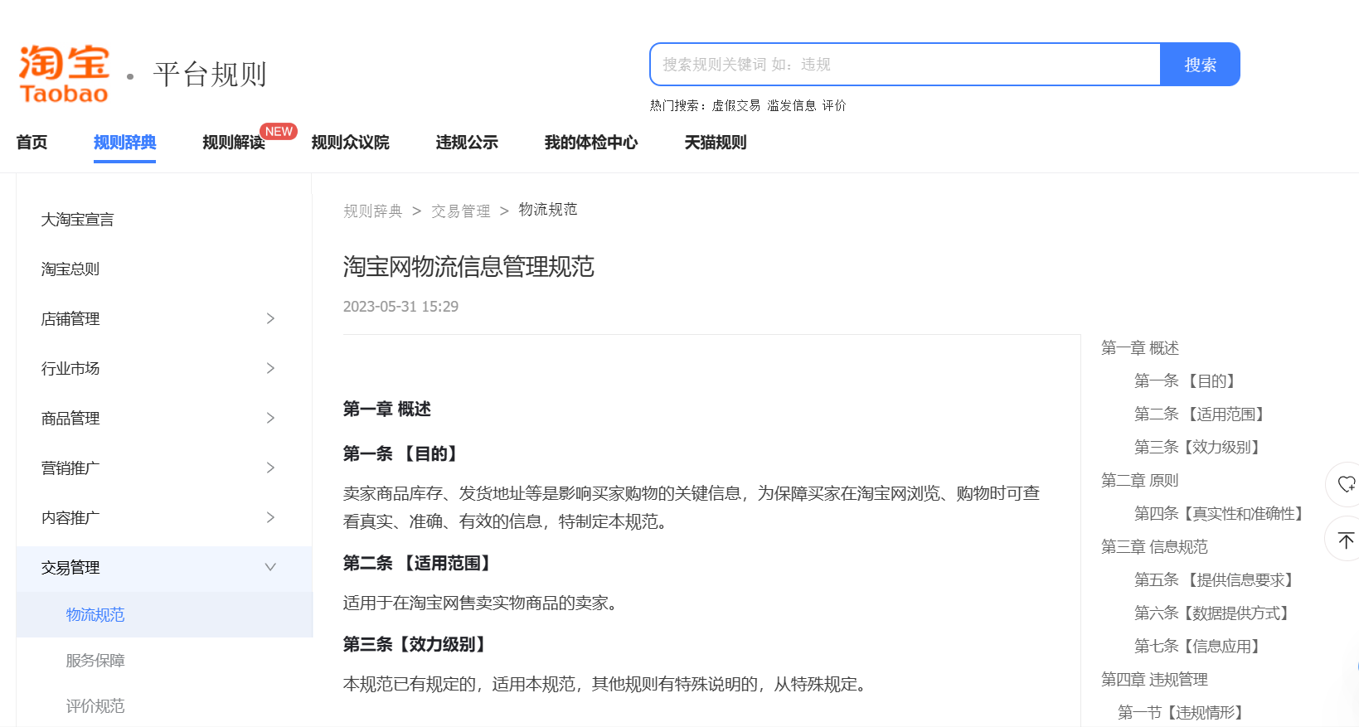The height and width of the screenshot is (727, 1359).
Task: Click the 搜索 button
Action: (1200, 65)
